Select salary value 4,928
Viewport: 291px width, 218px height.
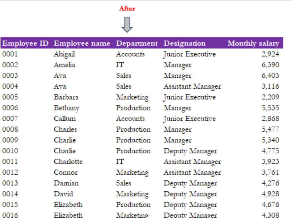pos(270,194)
